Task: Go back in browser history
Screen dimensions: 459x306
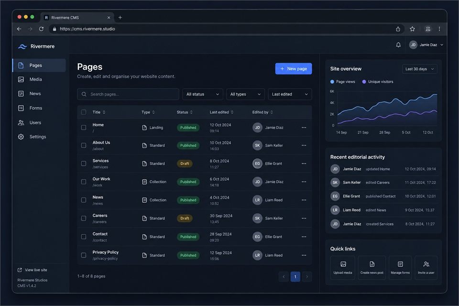Action: point(19,29)
